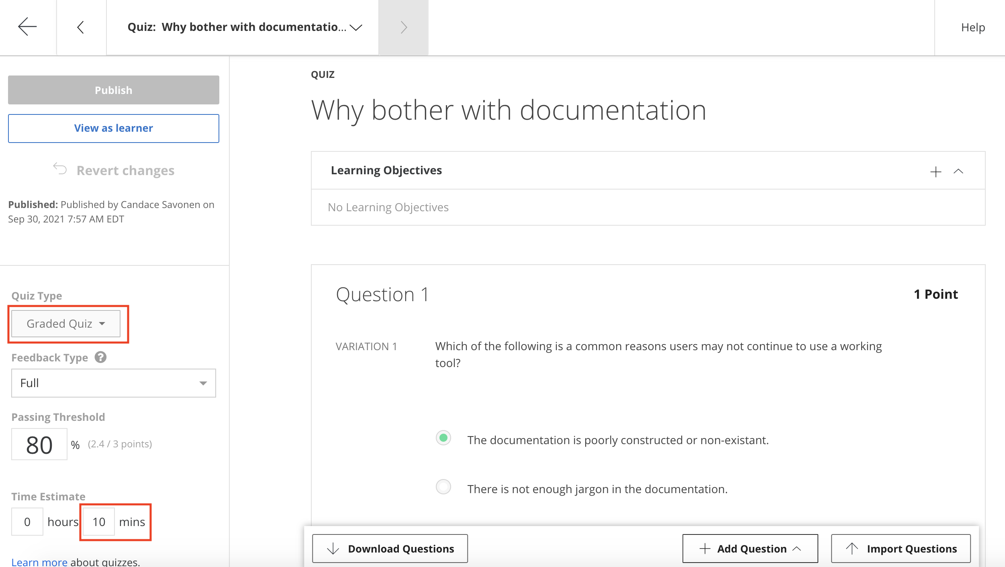The width and height of the screenshot is (1005, 567).
Task: Click the Import Questions button
Action: coord(901,549)
